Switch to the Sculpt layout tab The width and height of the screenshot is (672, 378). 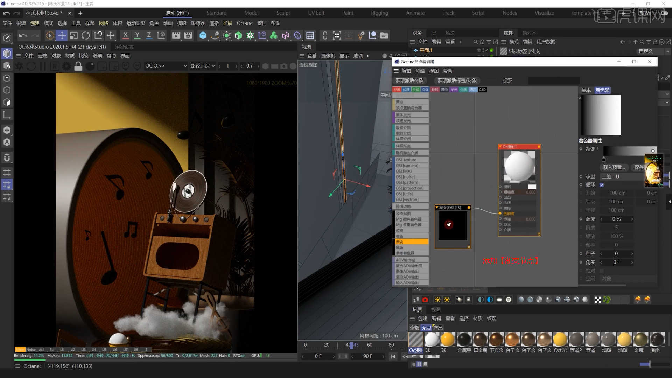coord(283,13)
